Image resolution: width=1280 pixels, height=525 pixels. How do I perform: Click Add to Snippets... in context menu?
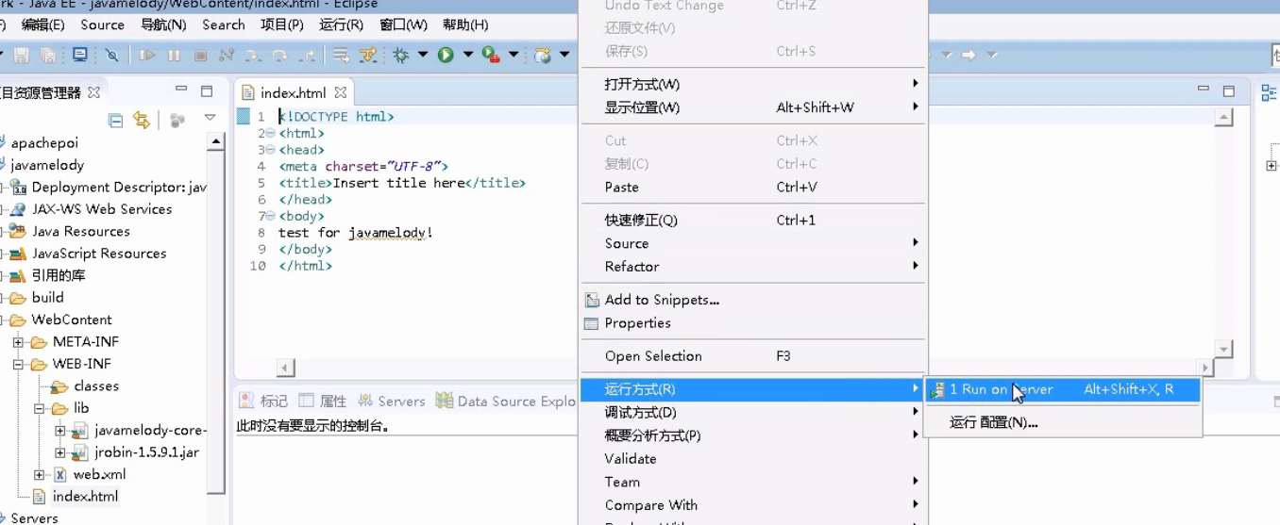[752, 300]
